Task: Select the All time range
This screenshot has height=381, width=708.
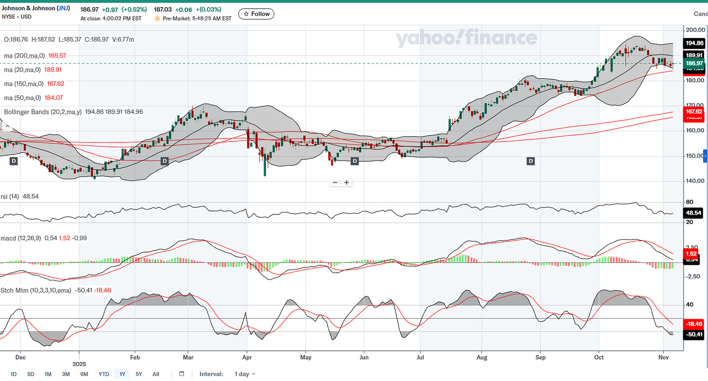Action: click(156, 374)
